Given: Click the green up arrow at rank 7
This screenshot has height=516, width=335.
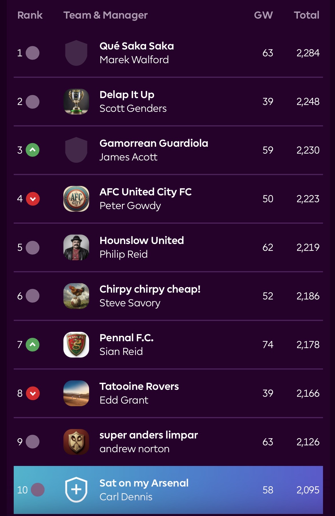Looking at the screenshot, I should (33, 345).
